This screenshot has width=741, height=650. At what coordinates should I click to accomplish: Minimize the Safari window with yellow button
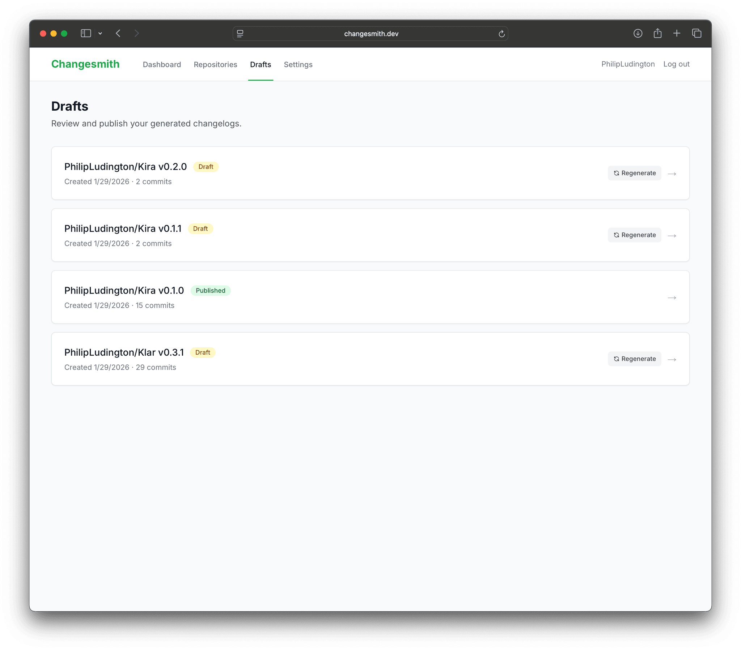click(x=54, y=34)
